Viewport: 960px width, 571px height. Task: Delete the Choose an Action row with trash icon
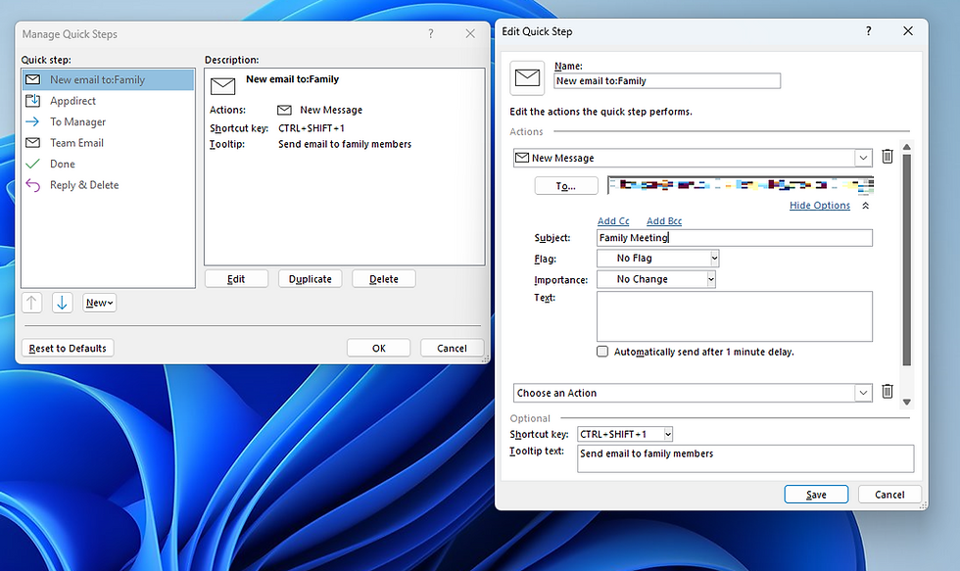(888, 391)
